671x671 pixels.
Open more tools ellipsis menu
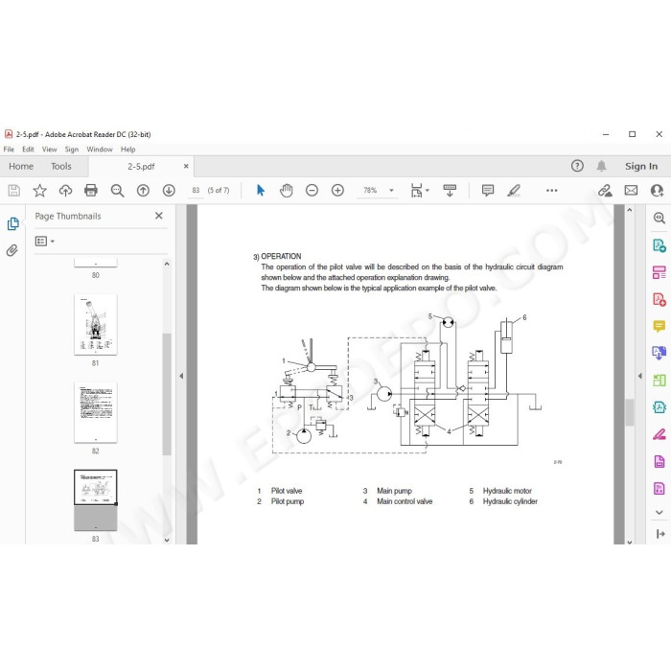552,191
